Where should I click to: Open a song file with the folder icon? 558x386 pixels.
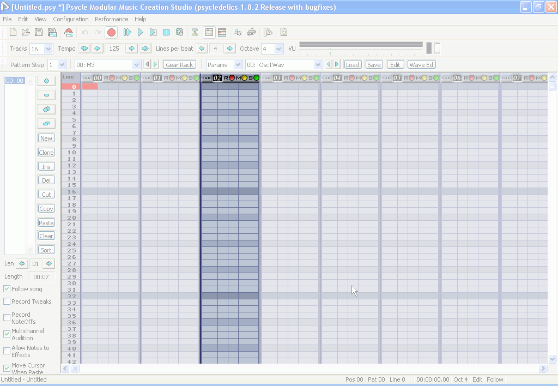pos(26,32)
